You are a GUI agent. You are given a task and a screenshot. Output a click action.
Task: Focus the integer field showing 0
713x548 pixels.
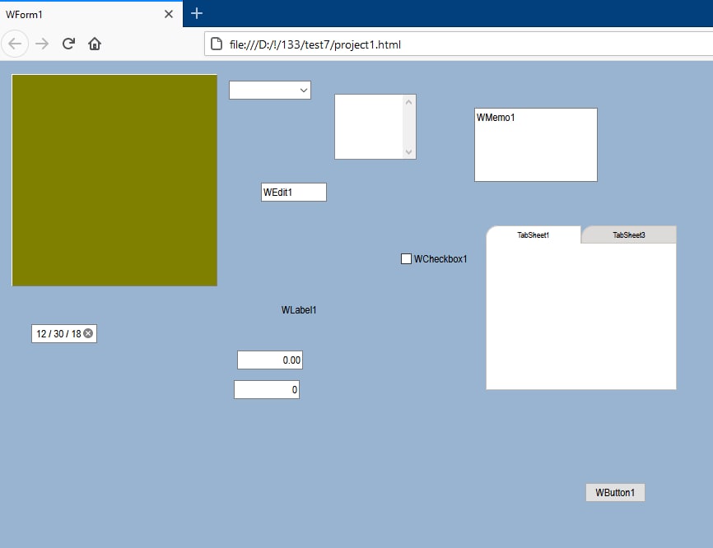[267, 390]
